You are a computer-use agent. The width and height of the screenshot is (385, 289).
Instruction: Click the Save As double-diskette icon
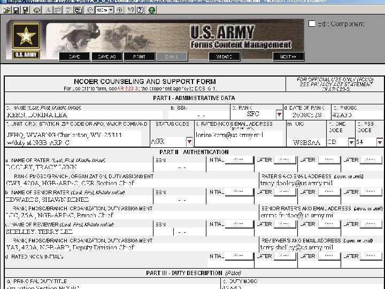tap(25, 10)
